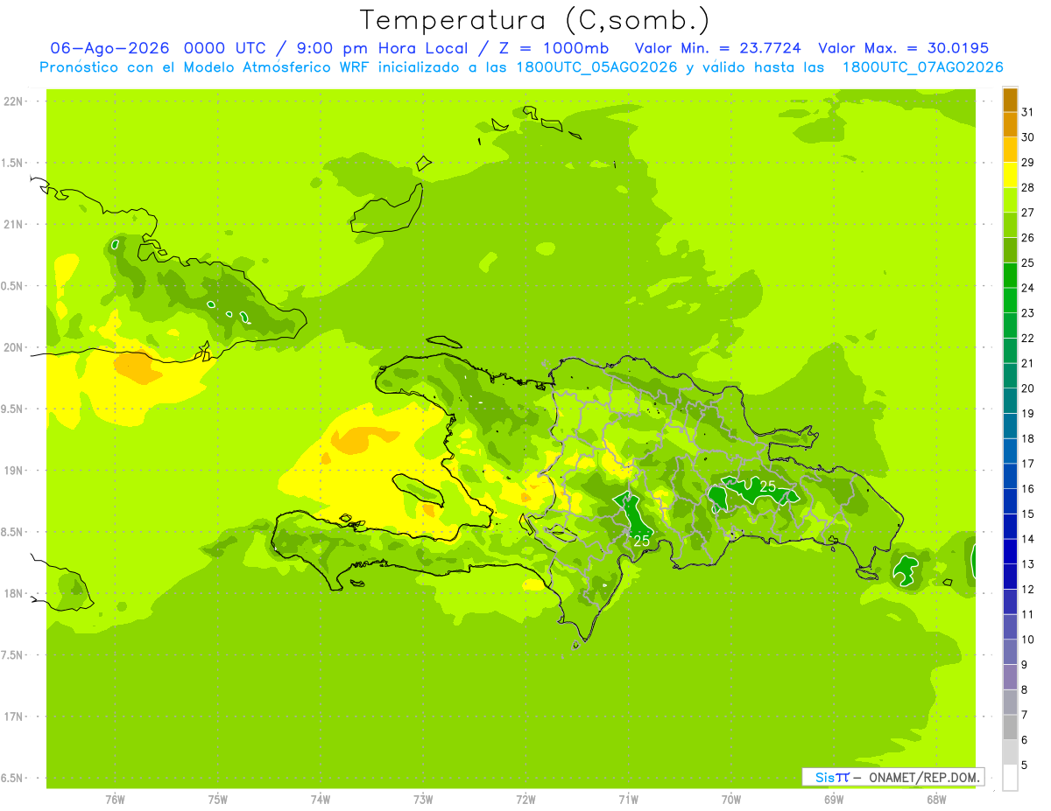
Task: Click the 'Temperatura (C,somb.)' map title
Action: [535, 19]
